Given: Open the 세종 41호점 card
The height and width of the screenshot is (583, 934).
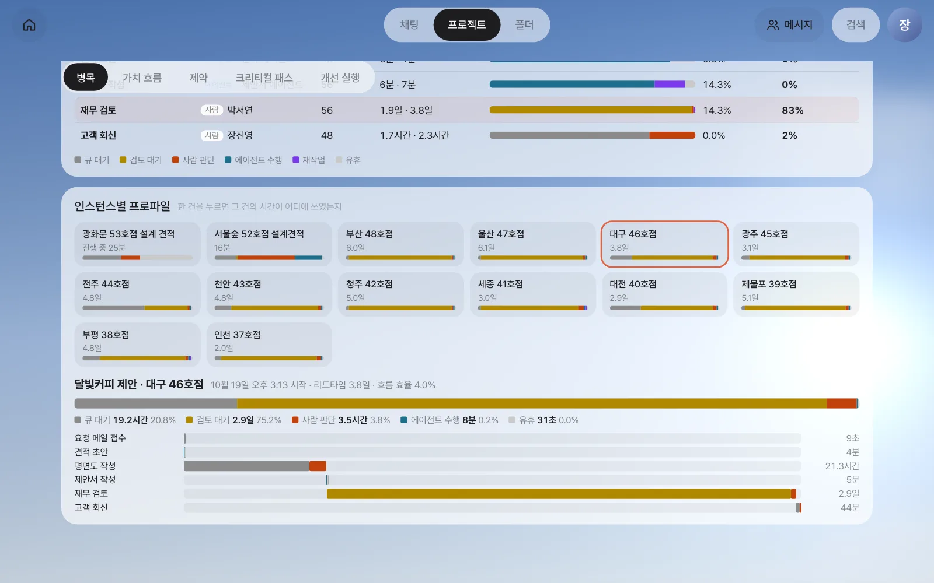Looking at the screenshot, I should pos(533,294).
